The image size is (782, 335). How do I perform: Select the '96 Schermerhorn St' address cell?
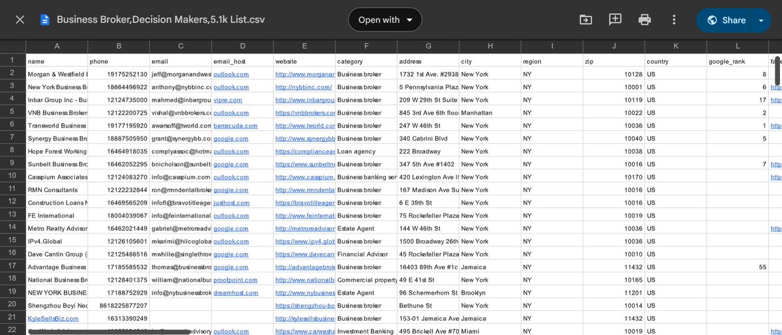pos(428,293)
